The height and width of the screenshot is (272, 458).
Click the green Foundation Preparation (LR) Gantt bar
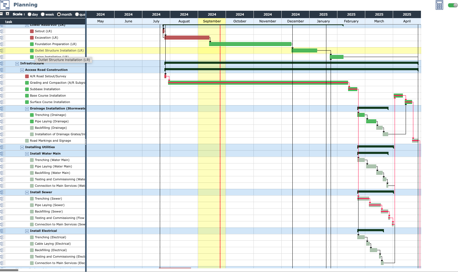click(250, 44)
